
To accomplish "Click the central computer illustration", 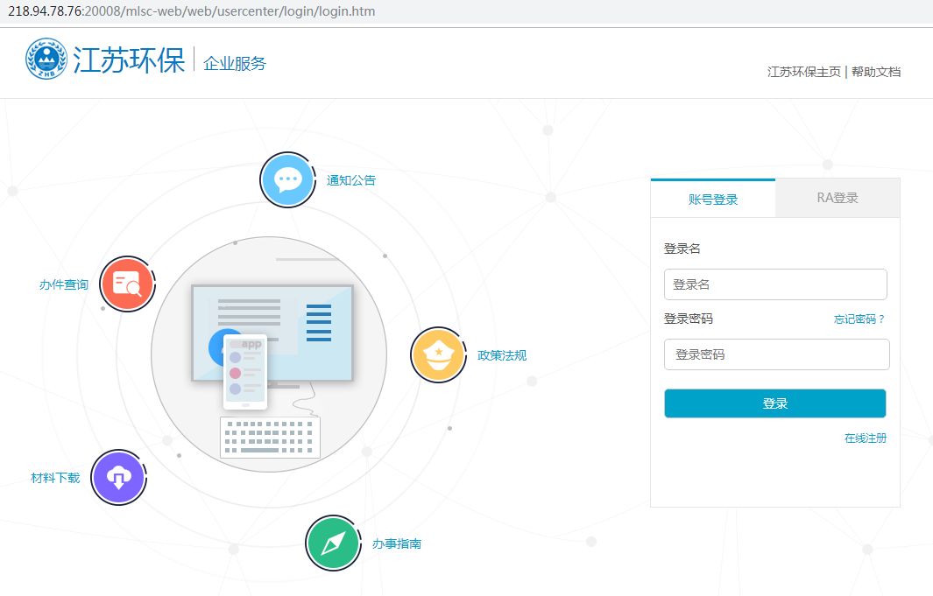I will tap(272, 331).
